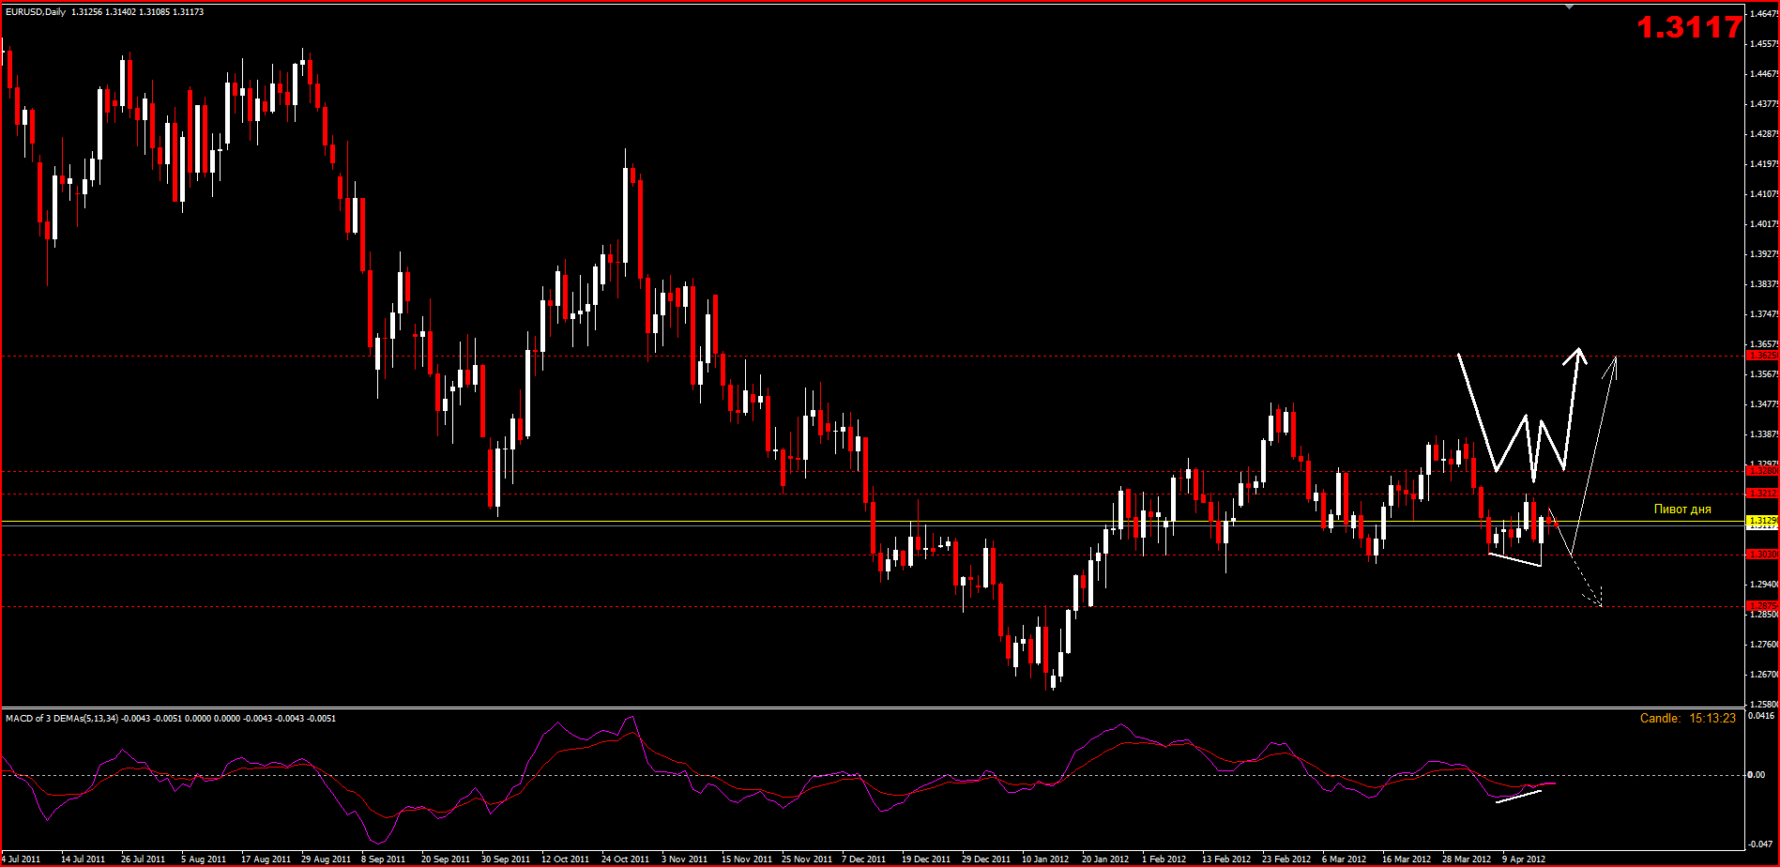Click the '23 Feb 2012' date label
The width and height of the screenshot is (1780, 867).
click(1286, 859)
